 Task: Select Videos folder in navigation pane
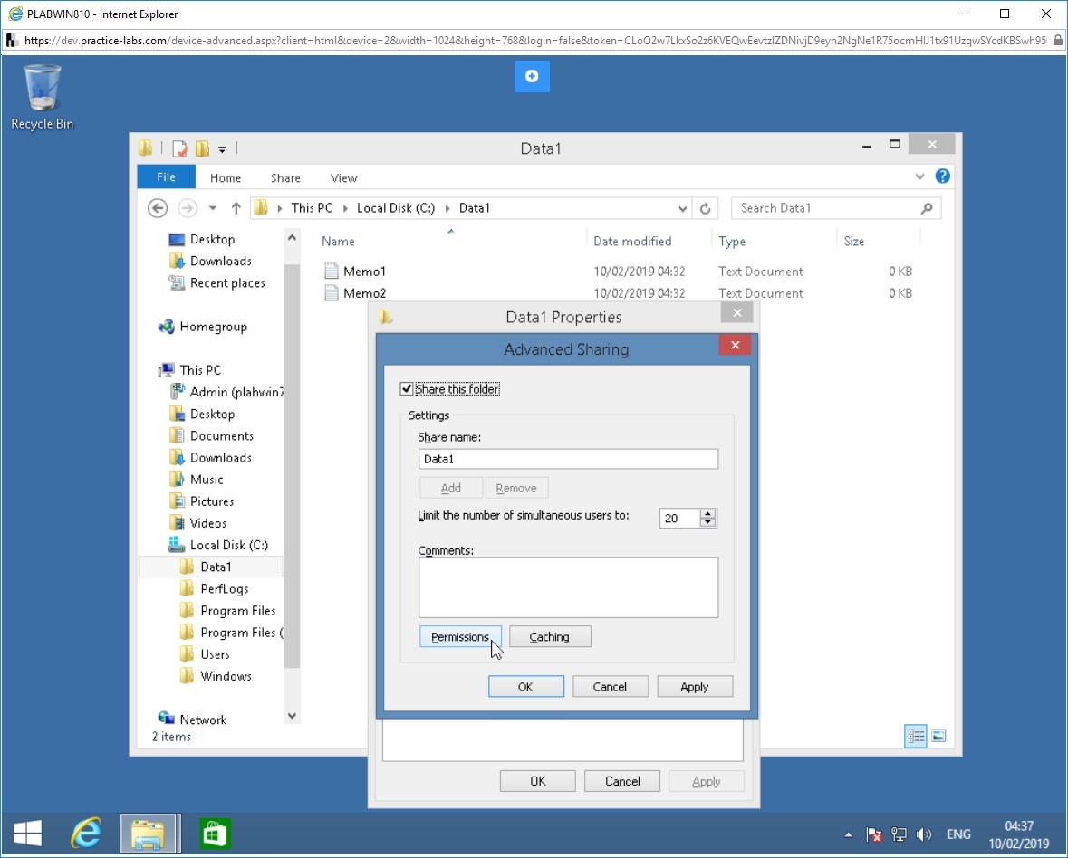click(197, 523)
